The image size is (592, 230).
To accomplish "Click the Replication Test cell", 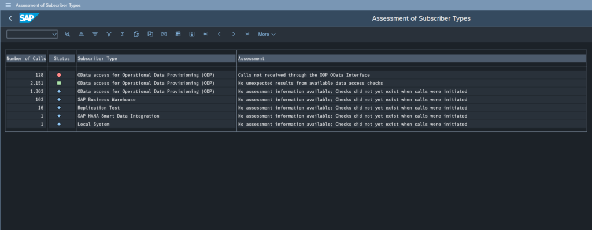I will 156,108.
